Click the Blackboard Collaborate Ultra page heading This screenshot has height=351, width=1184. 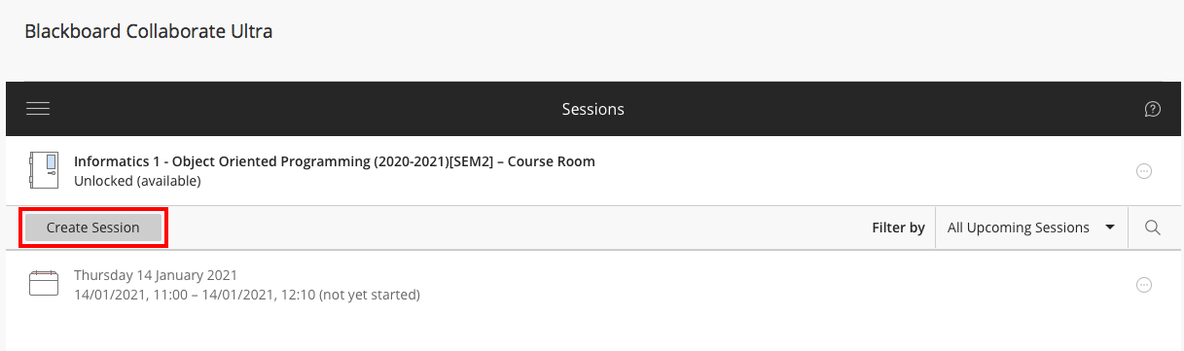click(x=149, y=31)
